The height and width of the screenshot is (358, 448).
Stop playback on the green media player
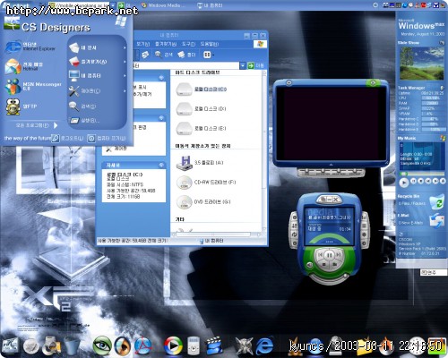324,264
